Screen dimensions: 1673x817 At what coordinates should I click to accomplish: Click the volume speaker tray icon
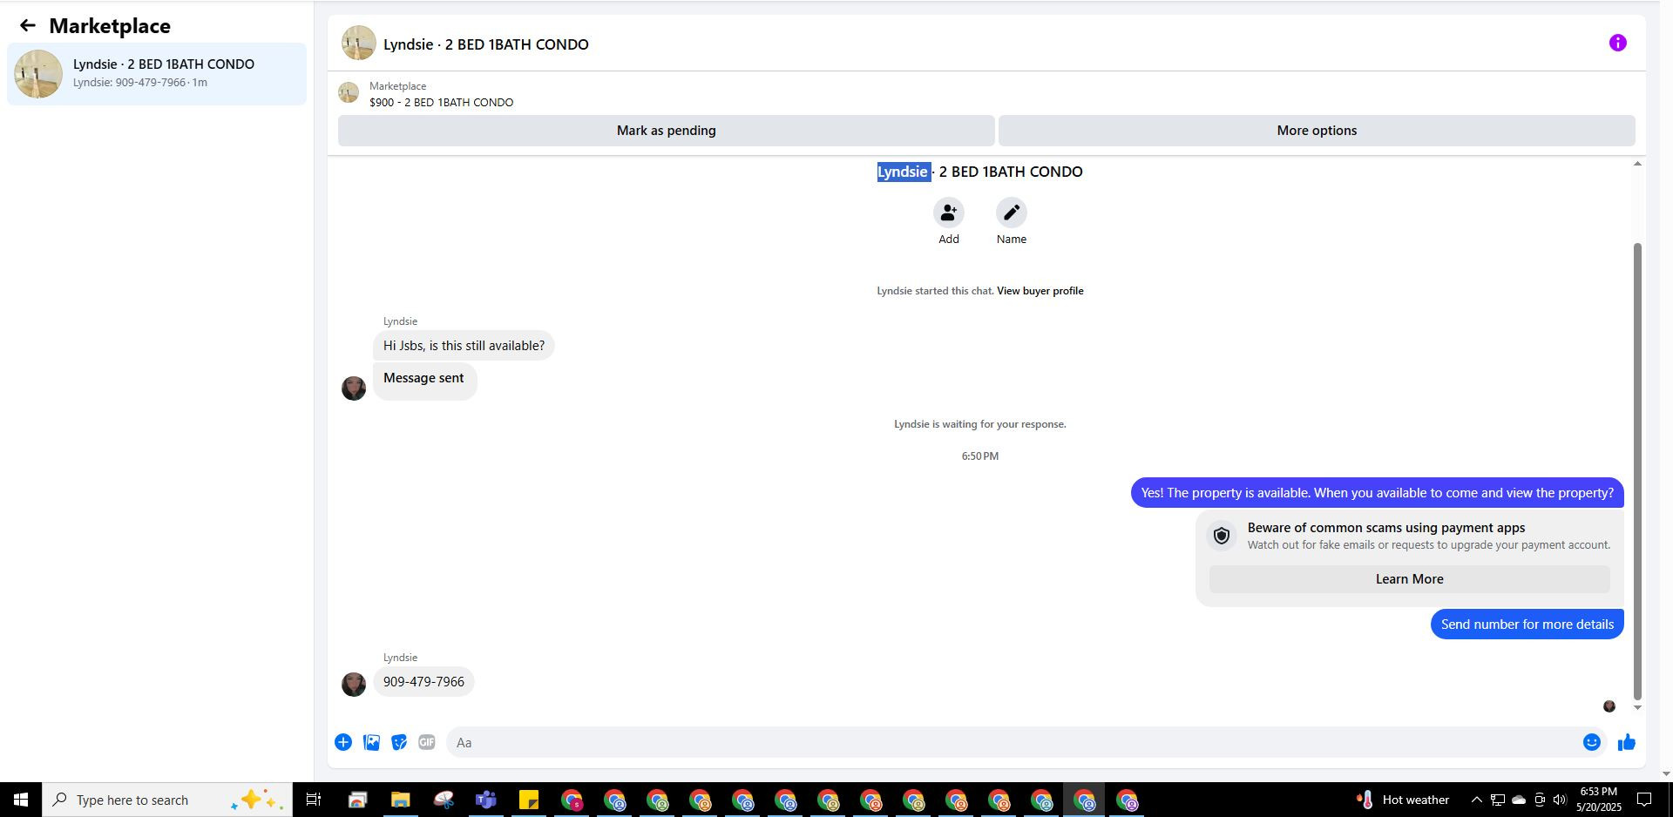[1560, 800]
